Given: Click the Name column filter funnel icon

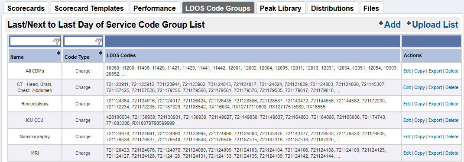Looking at the screenshot, I should click(57, 41).
